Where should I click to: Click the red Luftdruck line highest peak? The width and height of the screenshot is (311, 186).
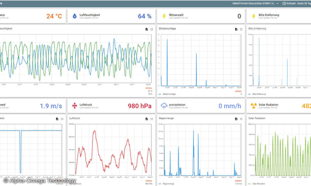click(x=95, y=131)
